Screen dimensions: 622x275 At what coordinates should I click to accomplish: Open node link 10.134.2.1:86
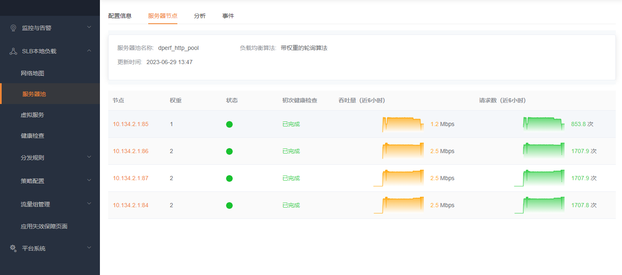click(130, 151)
